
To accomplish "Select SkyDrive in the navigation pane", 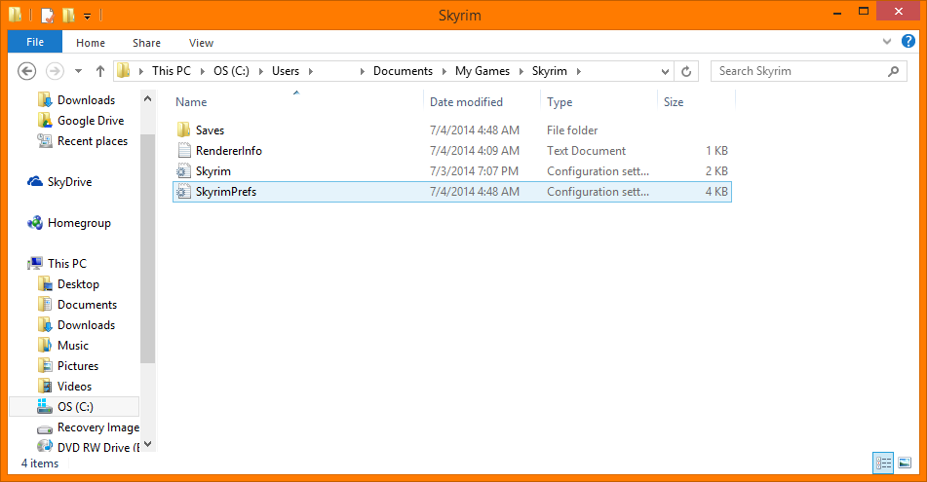I will [69, 182].
